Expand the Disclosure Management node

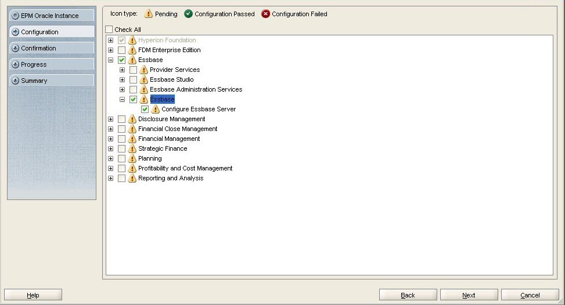pos(111,119)
